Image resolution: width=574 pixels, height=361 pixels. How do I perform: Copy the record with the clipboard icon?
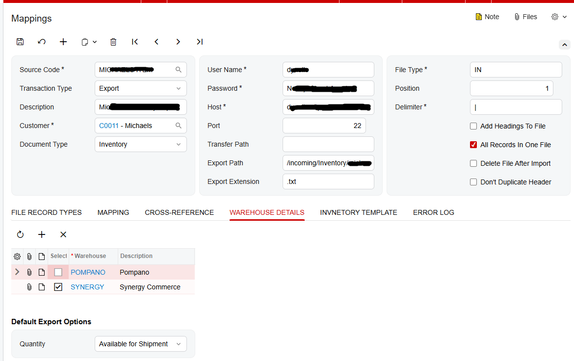pos(84,42)
